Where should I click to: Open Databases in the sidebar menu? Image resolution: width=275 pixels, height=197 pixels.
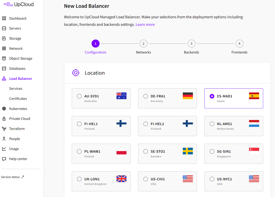pos(17,69)
